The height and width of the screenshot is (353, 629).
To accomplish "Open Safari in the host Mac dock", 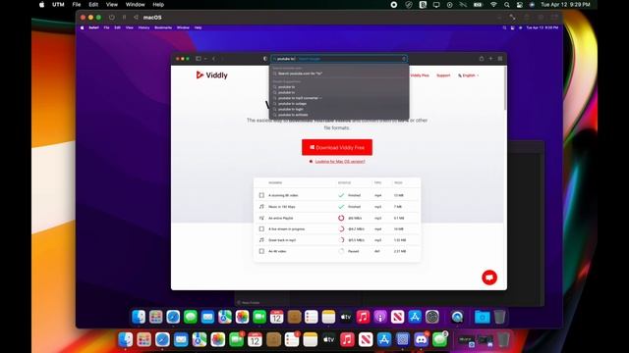I will (162, 340).
